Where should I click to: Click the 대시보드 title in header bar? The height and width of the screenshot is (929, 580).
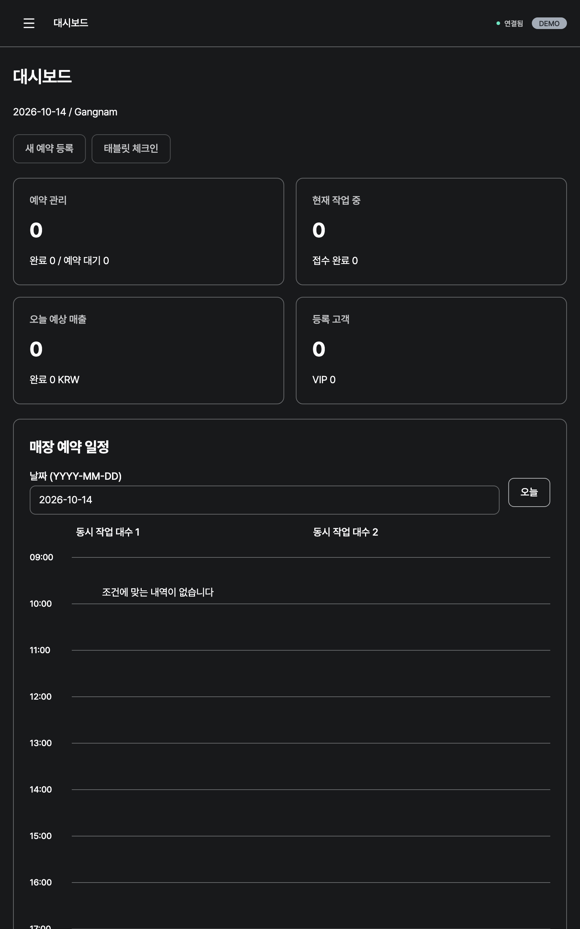coord(71,23)
